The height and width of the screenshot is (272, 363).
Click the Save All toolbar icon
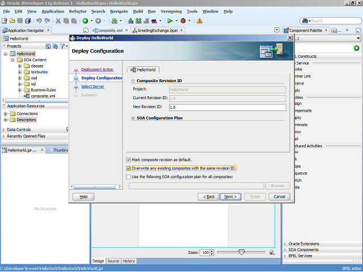(28, 21)
